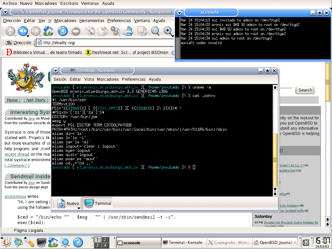Click the xconsole left scrollbar
Viewport: 332px width, 249px height.
coord(177,38)
